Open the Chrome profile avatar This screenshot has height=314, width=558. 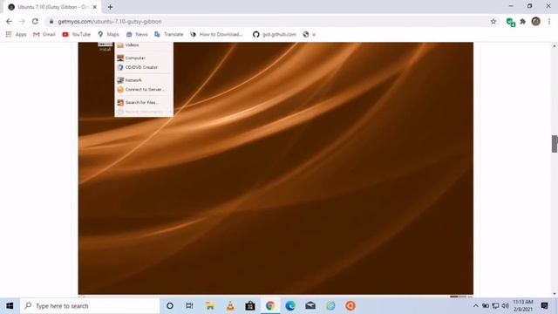pos(536,21)
